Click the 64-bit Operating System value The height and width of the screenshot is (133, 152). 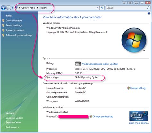[87, 77]
